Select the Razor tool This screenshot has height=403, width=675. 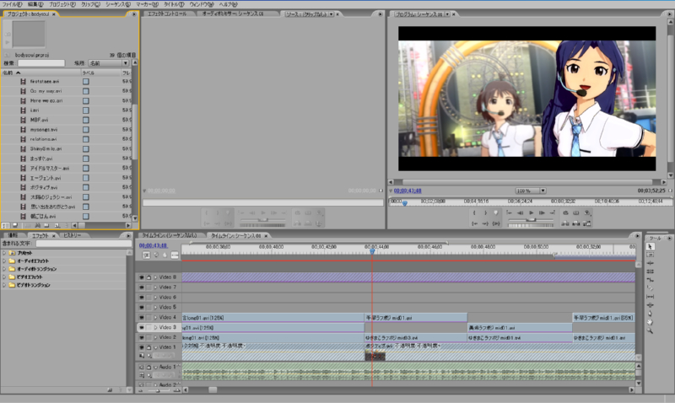pyautogui.click(x=650, y=288)
